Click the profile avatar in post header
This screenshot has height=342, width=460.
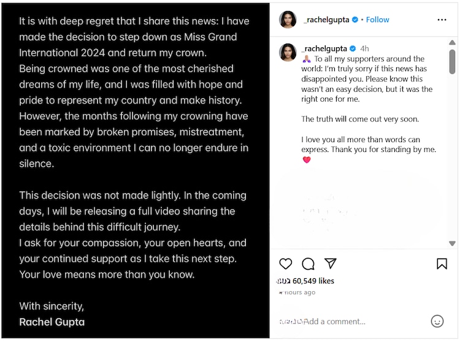coord(288,20)
